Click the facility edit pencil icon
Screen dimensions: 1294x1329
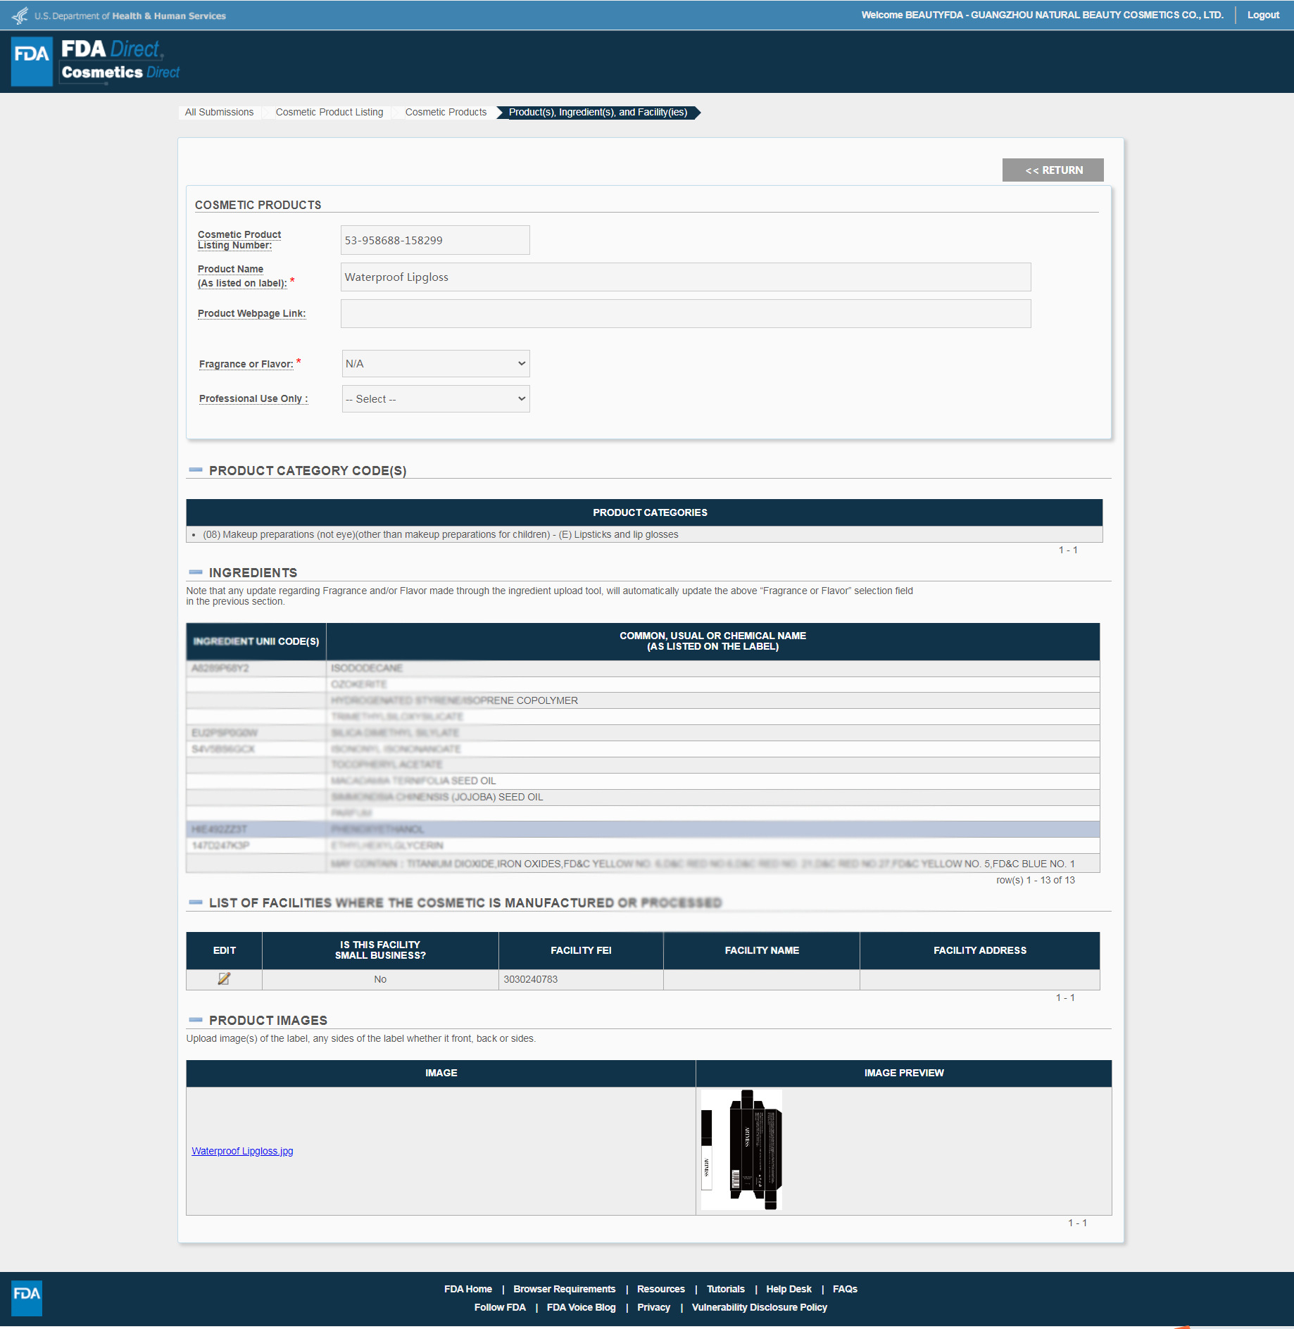[x=224, y=978]
